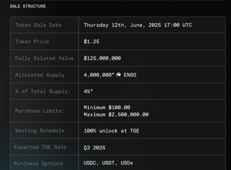231x170 pixels.
Task: Click the Allocated Supply label
Action: pos(40,75)
